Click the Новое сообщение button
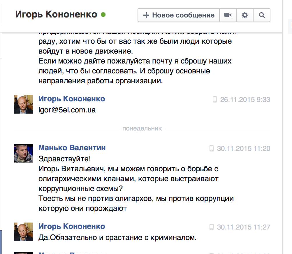 pos(178,15)
